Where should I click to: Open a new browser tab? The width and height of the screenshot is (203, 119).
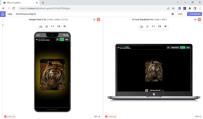coord(43,3)
